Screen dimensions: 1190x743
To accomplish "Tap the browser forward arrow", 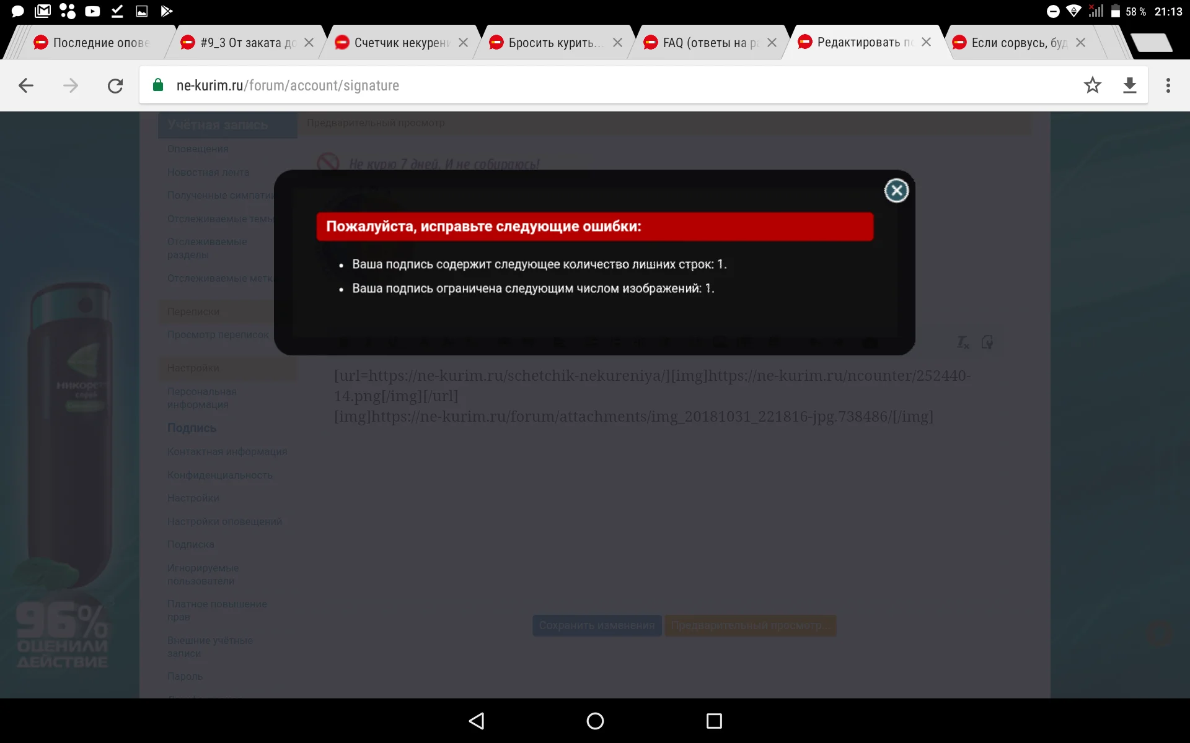I will (71, 85).
